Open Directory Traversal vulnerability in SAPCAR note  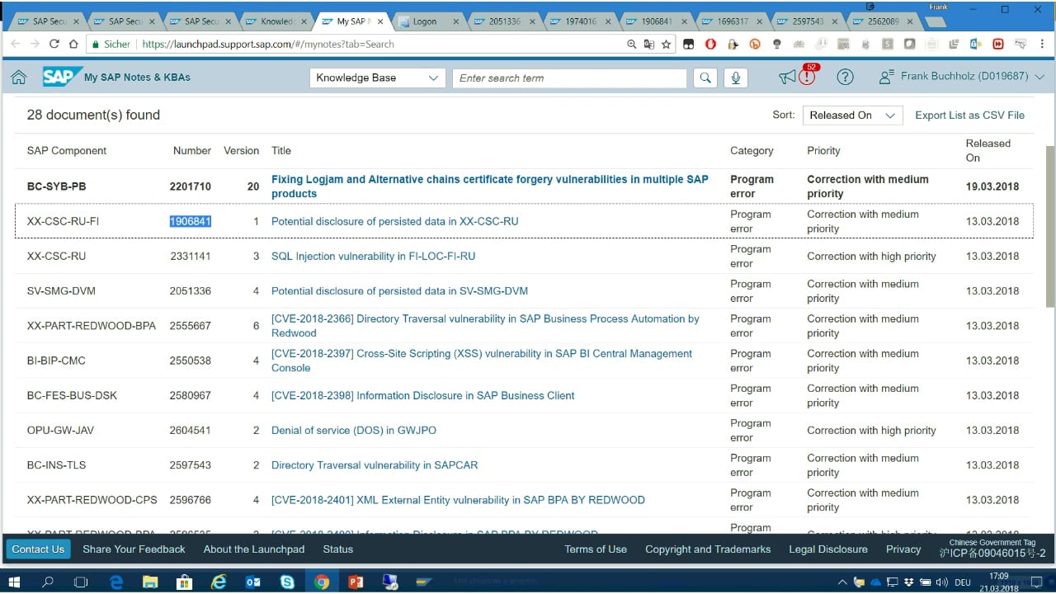(x=375, y=465)
